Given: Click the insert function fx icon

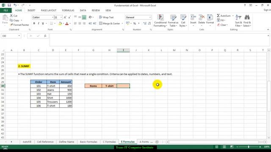Looking at the screenshot, I should click(x=45, y=36).
